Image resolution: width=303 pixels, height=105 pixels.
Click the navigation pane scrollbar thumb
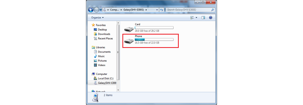[118, 52]
